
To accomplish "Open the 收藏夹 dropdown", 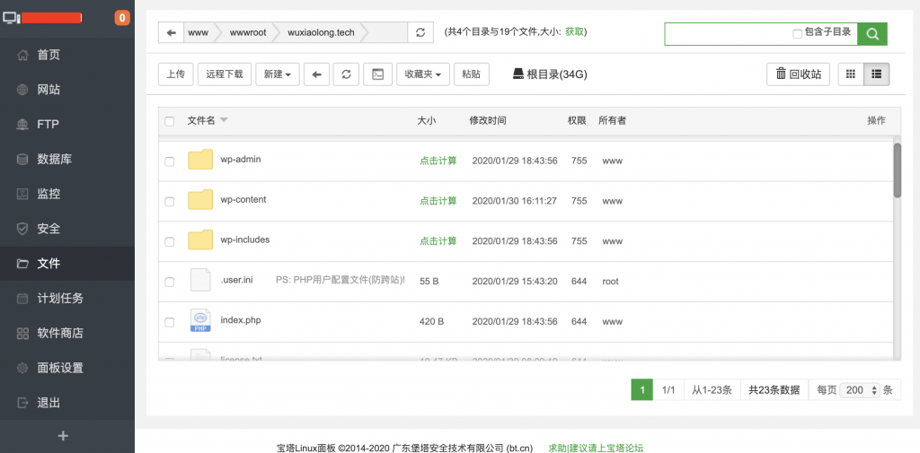I will coord(423,74).
